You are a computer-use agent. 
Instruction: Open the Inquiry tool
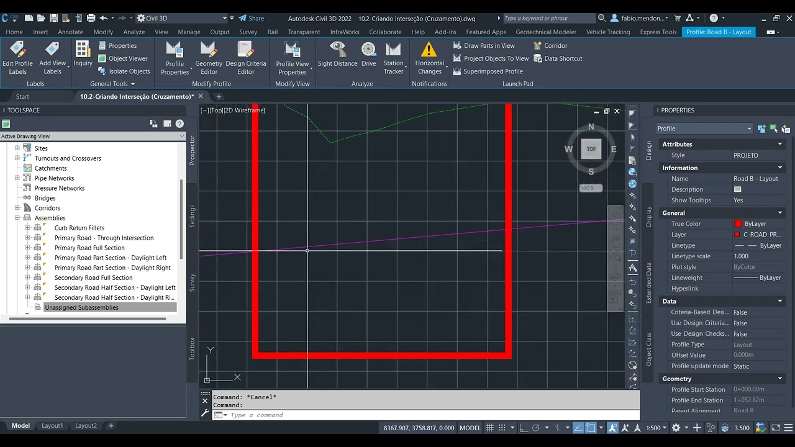point(83,54)
